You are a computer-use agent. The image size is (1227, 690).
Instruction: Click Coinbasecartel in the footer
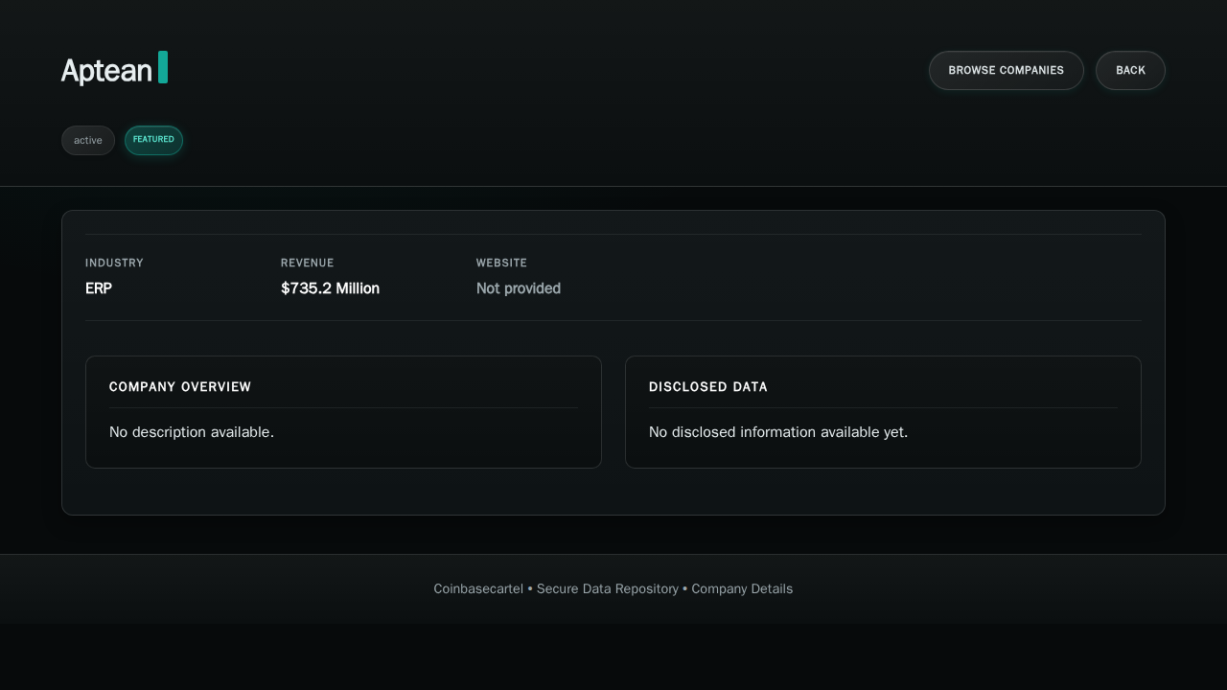click(477, 588)
